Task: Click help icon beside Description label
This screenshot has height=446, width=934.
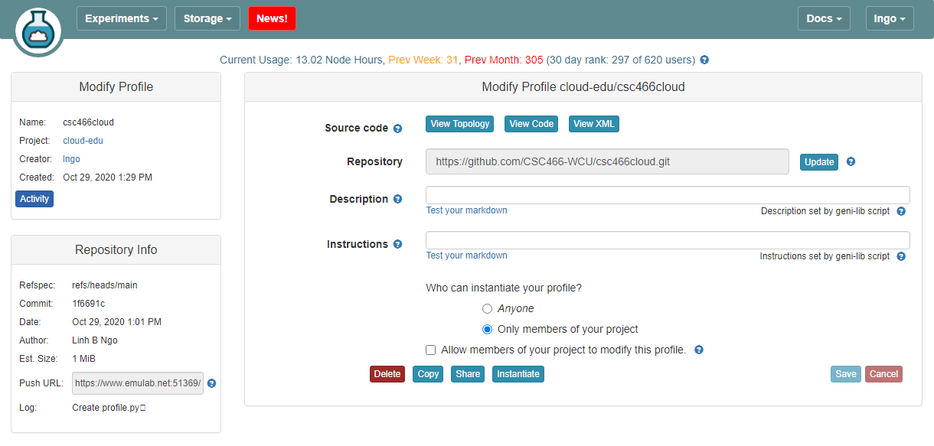Action: [397, 199]
